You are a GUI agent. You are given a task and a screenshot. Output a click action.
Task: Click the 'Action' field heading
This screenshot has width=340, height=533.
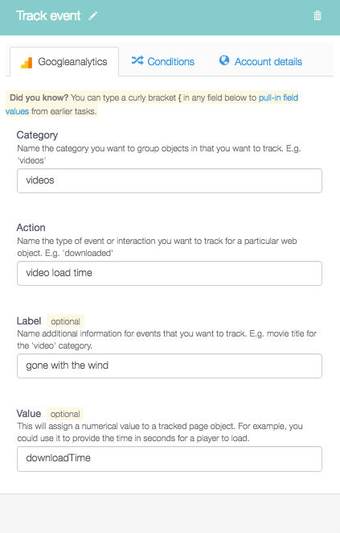click(x=31, y=227)
